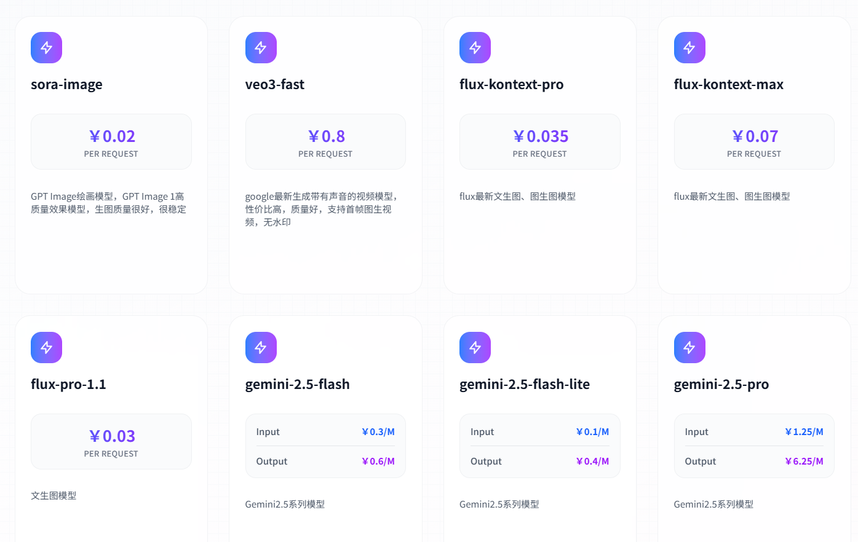
Task: Click the gemini-2.5-pro lightning bolt icon
Action: coord(689,347)
